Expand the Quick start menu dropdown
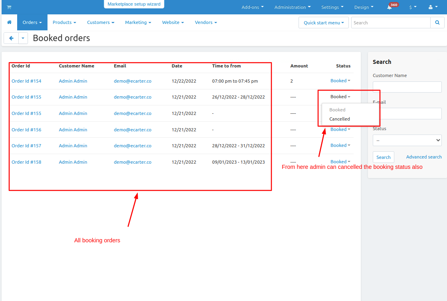This screenshot has width=447, height=301. point(323,23)
